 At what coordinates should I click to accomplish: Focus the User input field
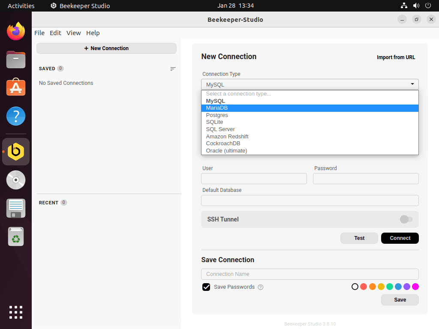pos(254,179)
